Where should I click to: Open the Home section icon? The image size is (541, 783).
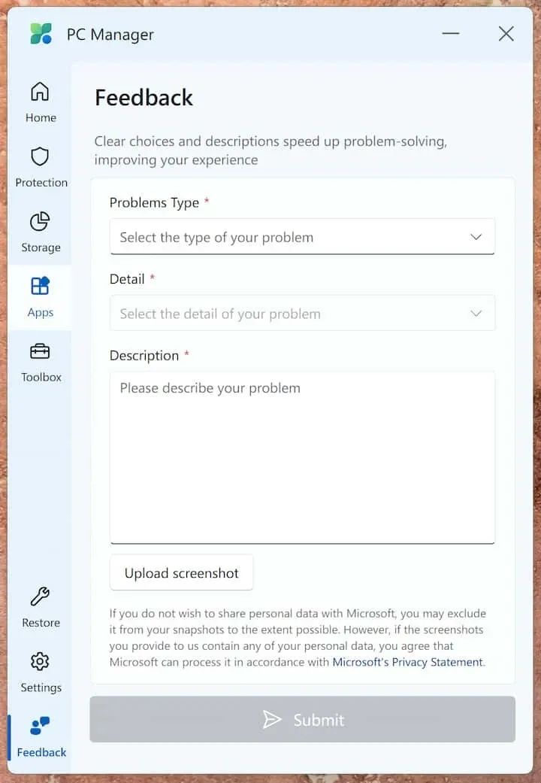[40, 91]
